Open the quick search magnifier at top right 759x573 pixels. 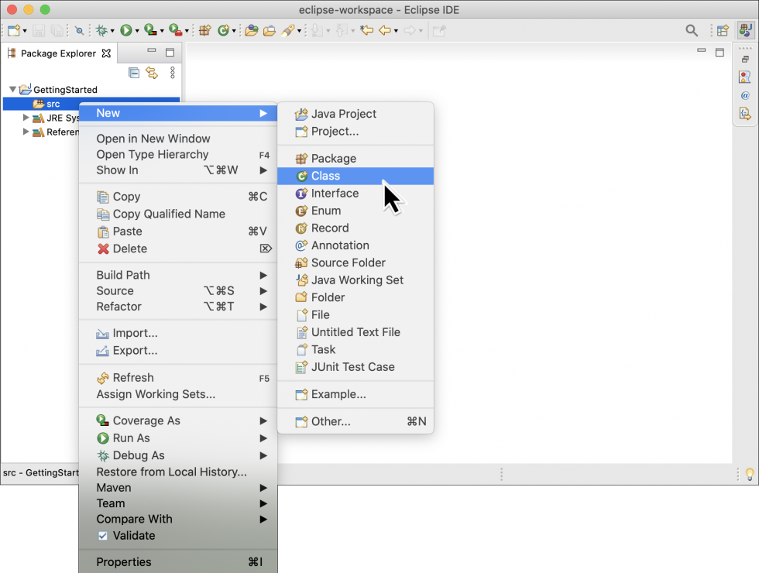pos(692,30)
